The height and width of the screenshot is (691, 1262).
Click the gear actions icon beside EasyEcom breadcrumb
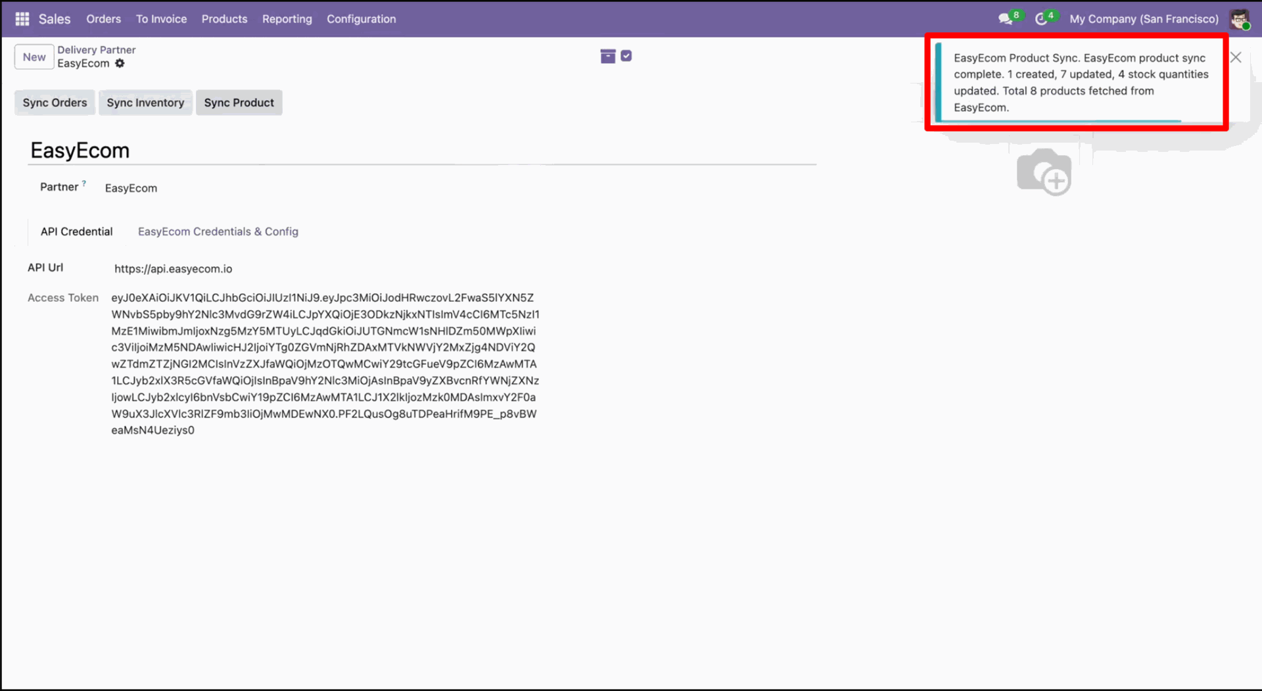coord(120,63)
